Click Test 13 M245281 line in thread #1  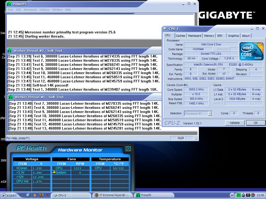(85, 129)
